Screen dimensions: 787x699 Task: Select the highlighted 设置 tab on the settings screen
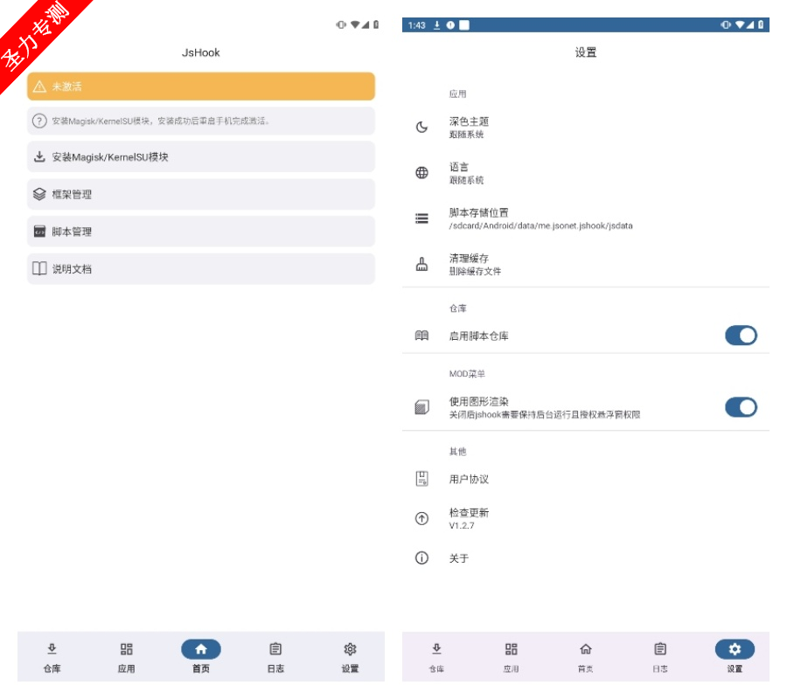point(735,657)
